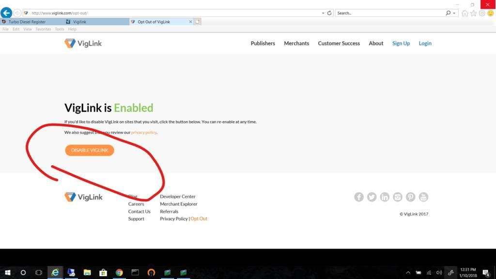
Task: Click the volume speaker tray icon
Action: pos(439,272)
